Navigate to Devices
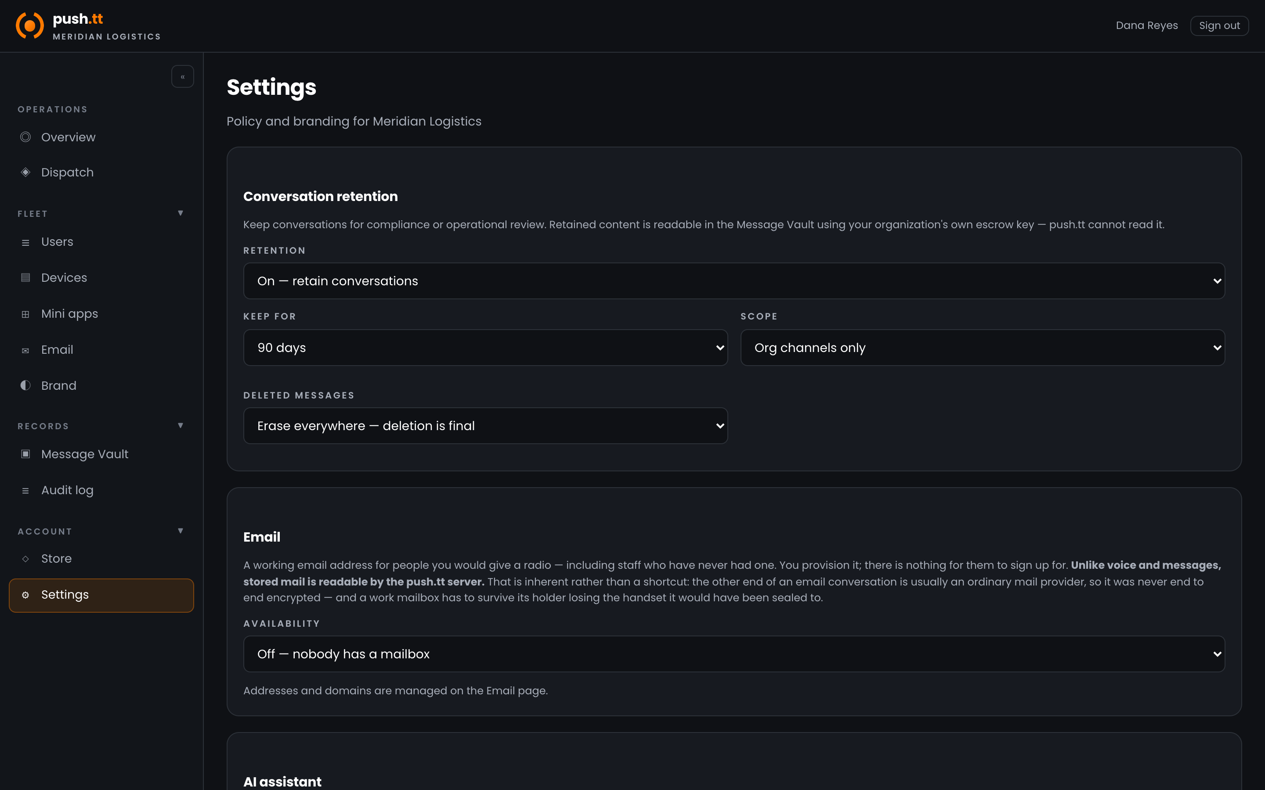Viewport: 1265px width, 790px height. (101, 277)
